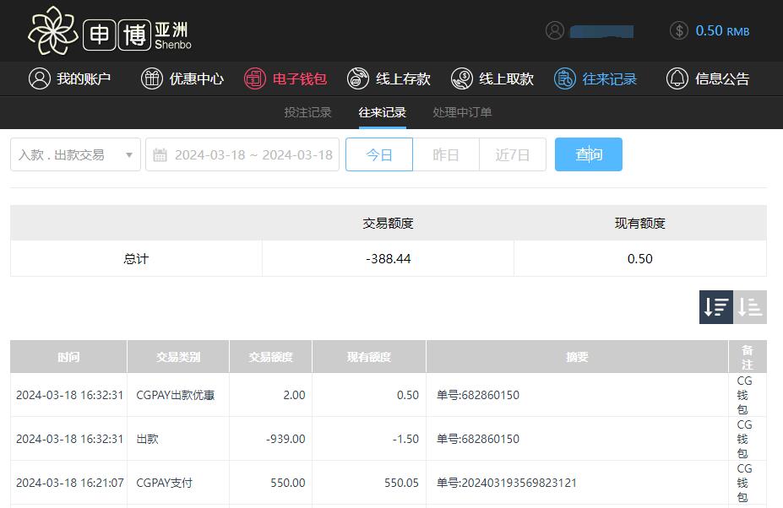Expand 入款.出款交易 type dropdown

pyautogui.click(x=75, y=154)
